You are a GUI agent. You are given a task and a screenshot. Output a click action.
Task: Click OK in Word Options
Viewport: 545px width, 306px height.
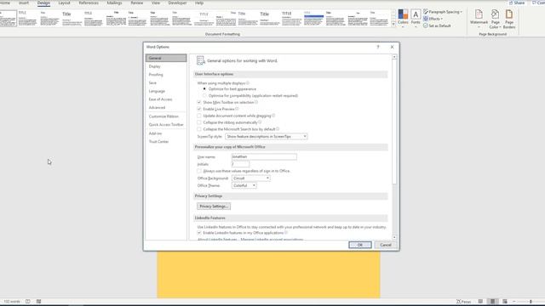pyautogui.click(x=359, y=245)
